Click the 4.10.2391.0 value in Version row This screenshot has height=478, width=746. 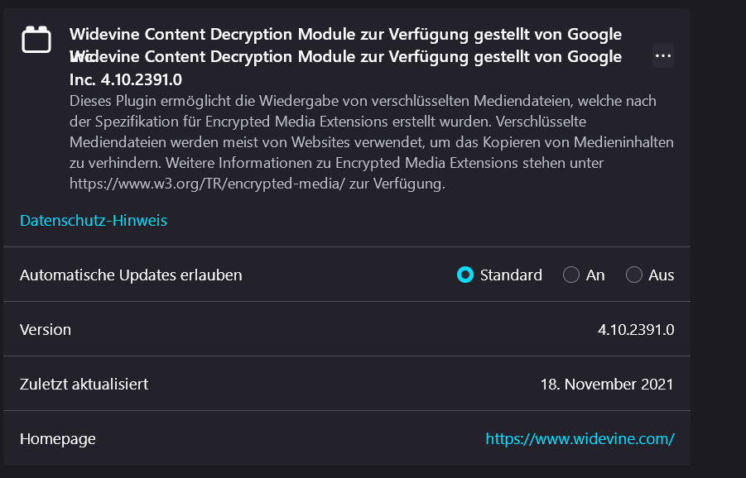(636, 329)
